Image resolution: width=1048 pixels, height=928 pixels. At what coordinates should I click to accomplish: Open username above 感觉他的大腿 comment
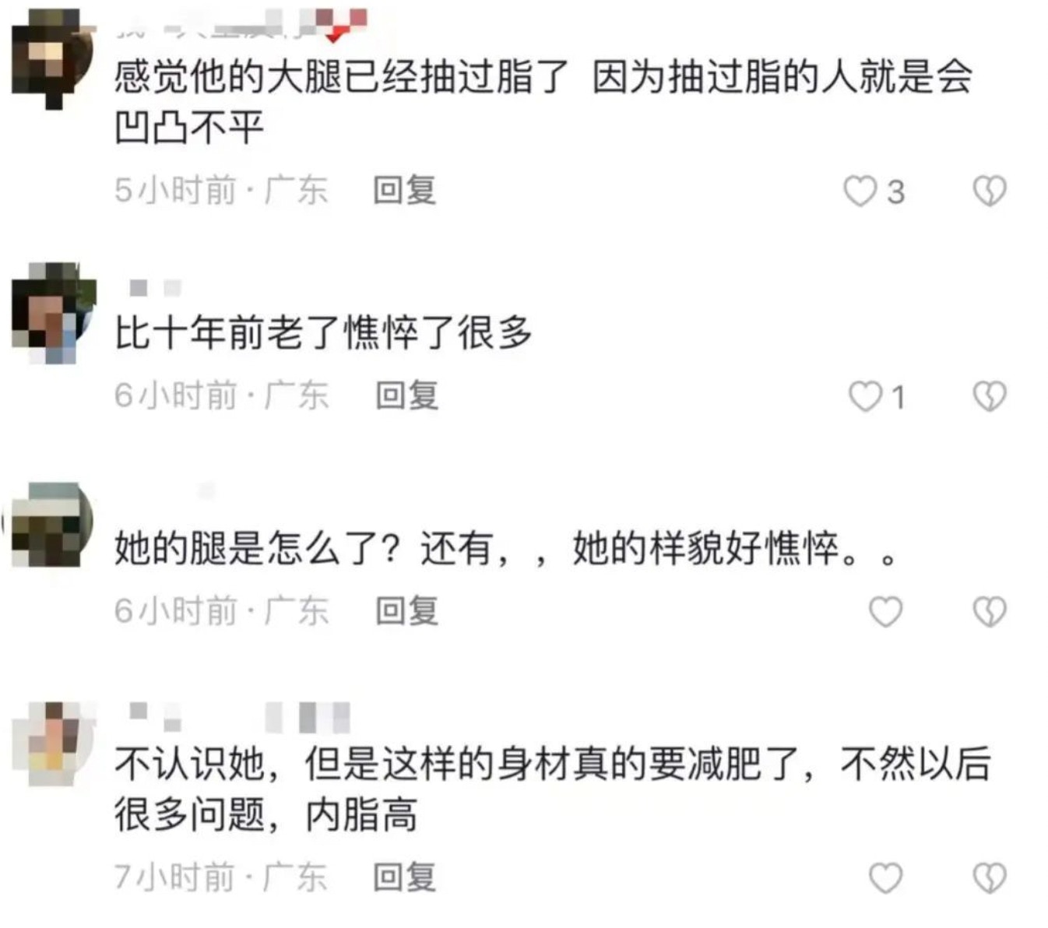pos(241,25)
